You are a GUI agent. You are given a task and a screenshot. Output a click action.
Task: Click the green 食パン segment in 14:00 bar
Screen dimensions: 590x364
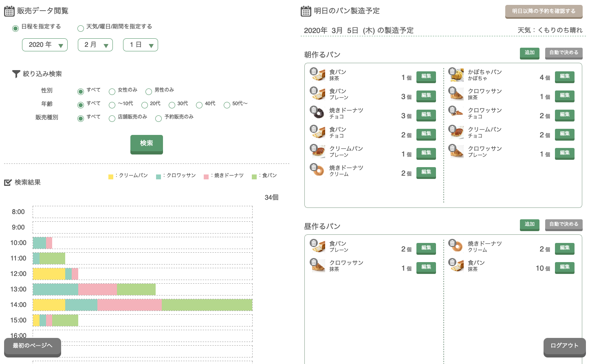click(207, 305)
